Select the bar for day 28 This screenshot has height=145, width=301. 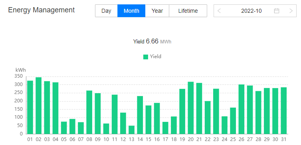point(258,112)
